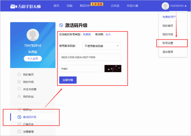Click the 个人主页 button
Screen dimensions: 191x136
click(x=33, y=59)
